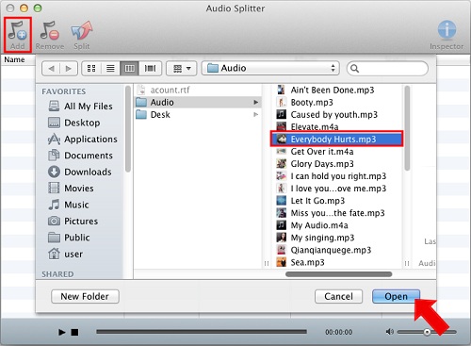Switch to icon view in file dialog
Image resolution: width=471 pixels, height=346 pixels.
pos(91,68)
